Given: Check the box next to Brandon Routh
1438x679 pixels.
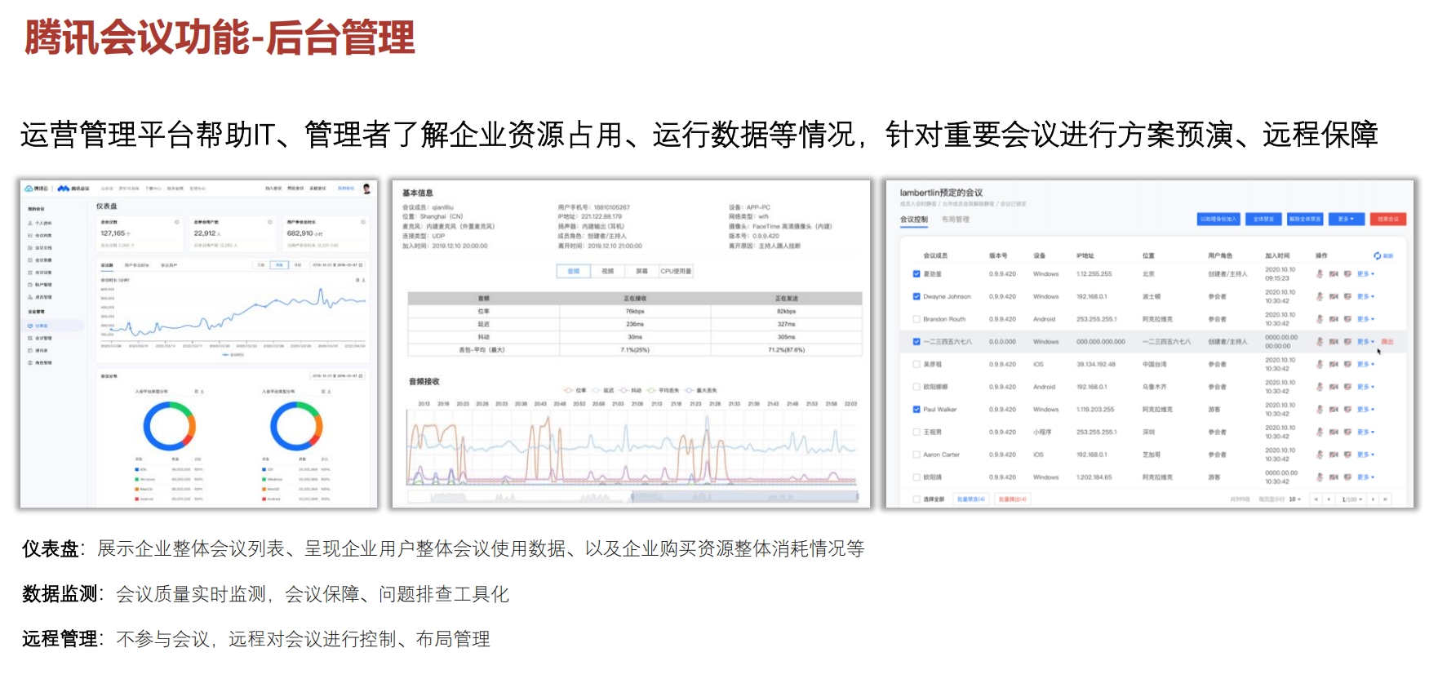Looking at the screenshot, I should pos(917,319).
